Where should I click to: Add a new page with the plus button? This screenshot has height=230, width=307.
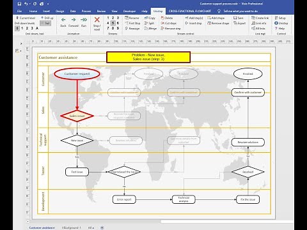tap(102, 227)
